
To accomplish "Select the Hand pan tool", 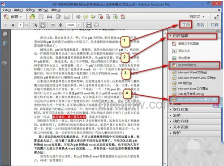I will pyautogui.click(x=43, y=25).
